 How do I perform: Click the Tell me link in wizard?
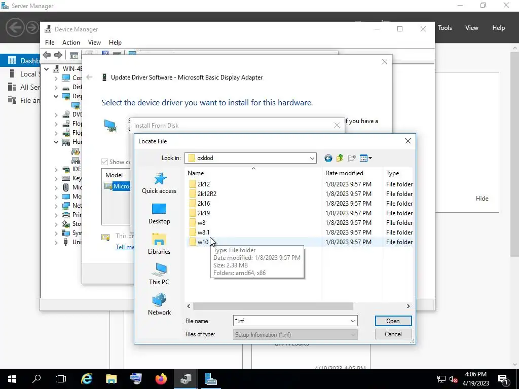(125, 247)
